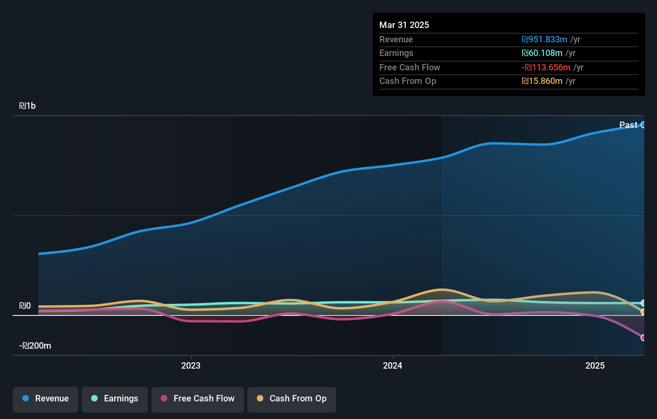The height and width of the screenshot is (419, 657).
Task: Click the 2025 x-axis label
Action: [x=595, y=365]
